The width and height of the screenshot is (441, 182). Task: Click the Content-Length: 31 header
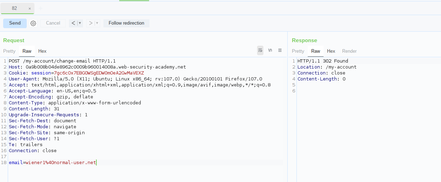[34, 109]
